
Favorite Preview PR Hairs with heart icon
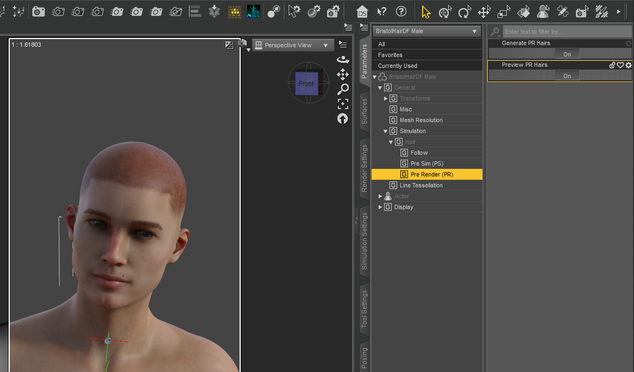pos(620,65)
